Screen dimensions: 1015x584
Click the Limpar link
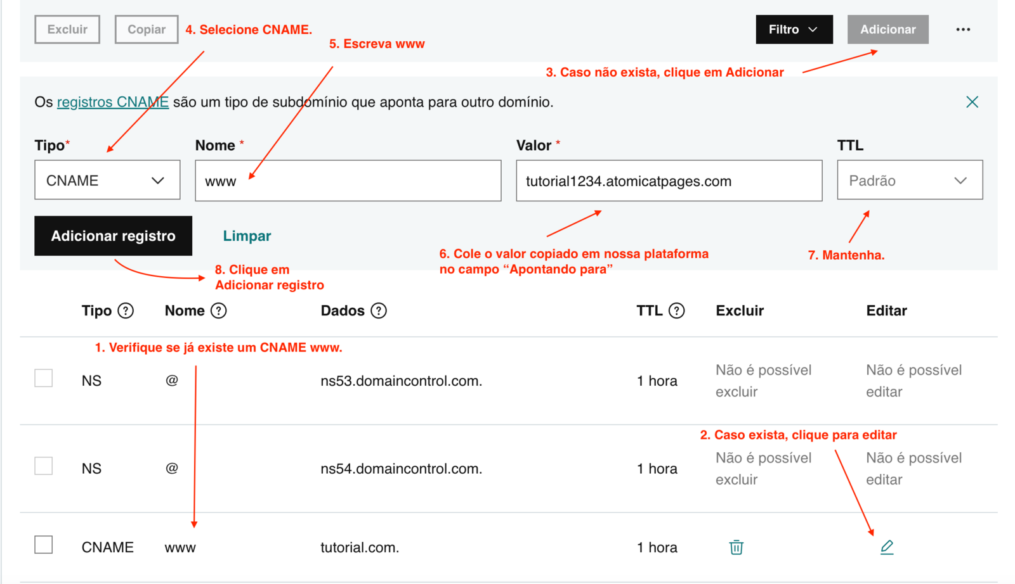click(247, 236)
